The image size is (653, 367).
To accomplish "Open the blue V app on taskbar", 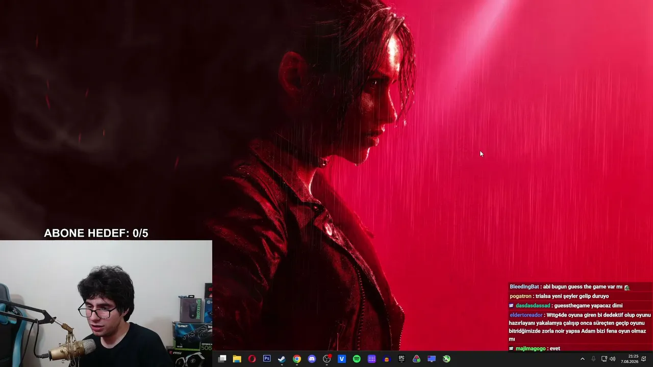I will coord(342,359).
